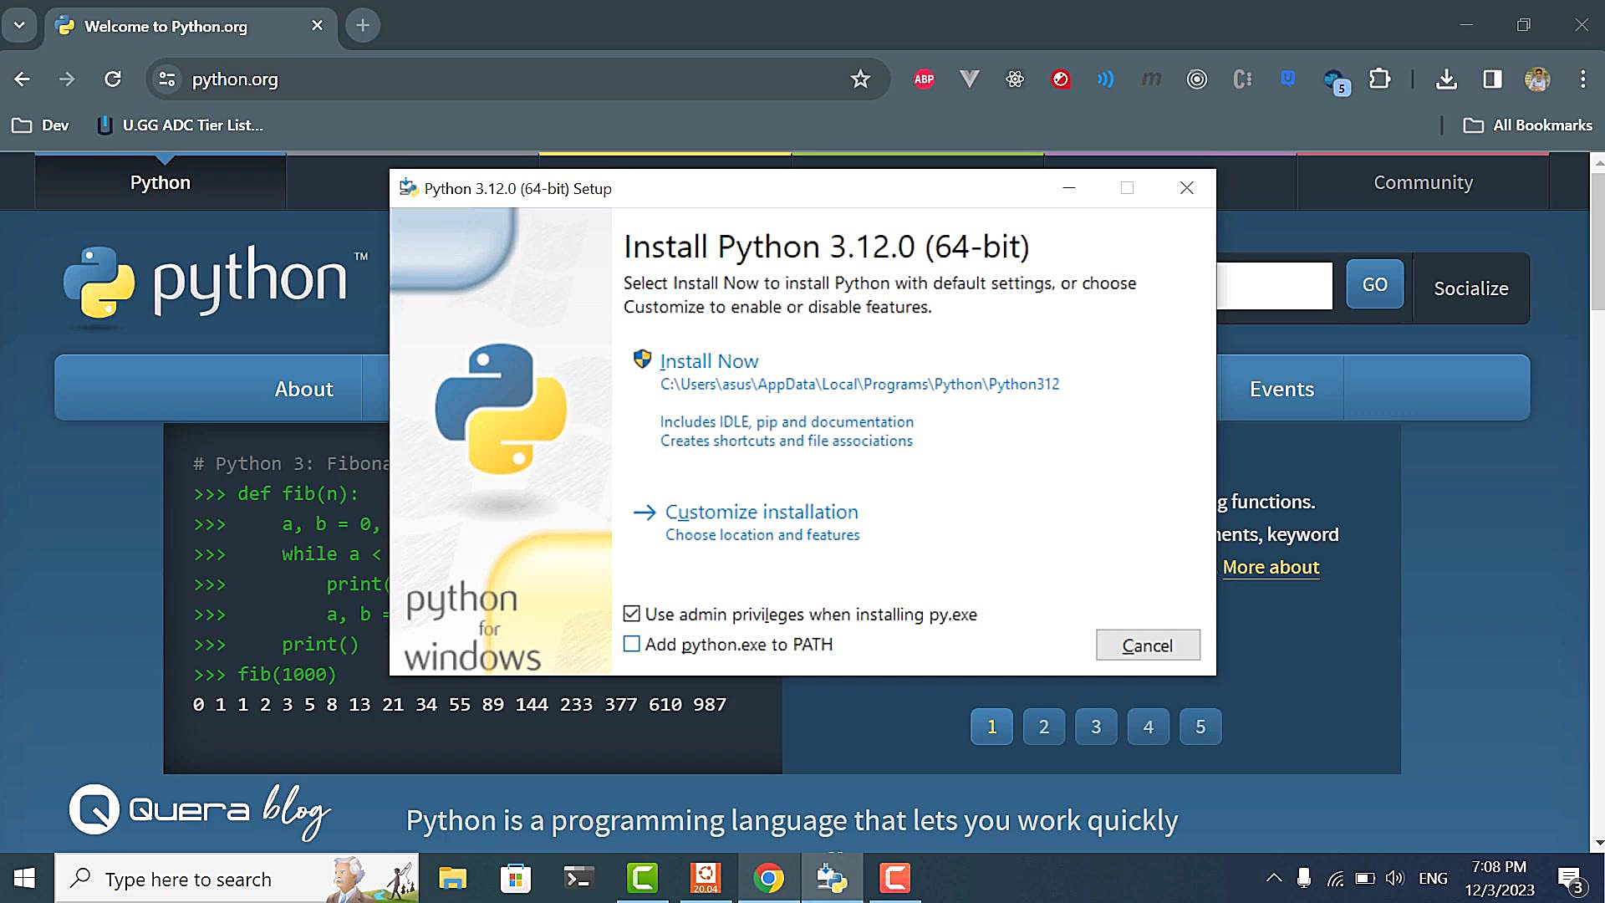Go to code slide 4
The image size is (1605, 903).
click(1148, 727)
